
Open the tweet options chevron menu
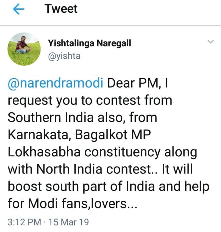(x=211, y=42)
